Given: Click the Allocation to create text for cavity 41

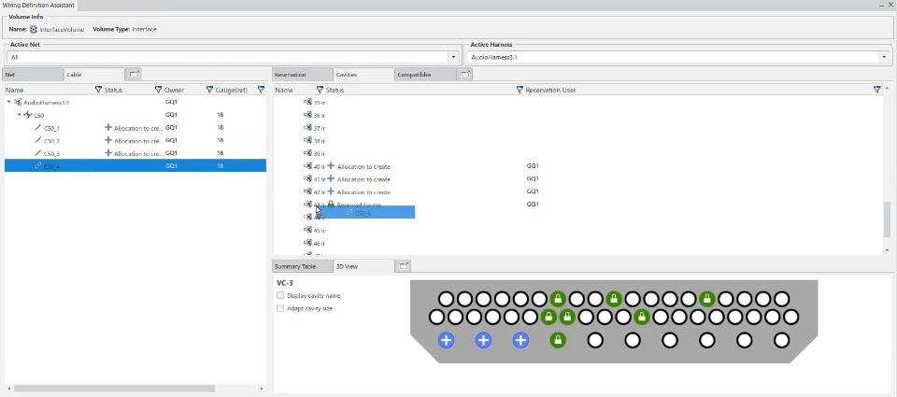Looking at the screenshot, I should click(363, 179).
